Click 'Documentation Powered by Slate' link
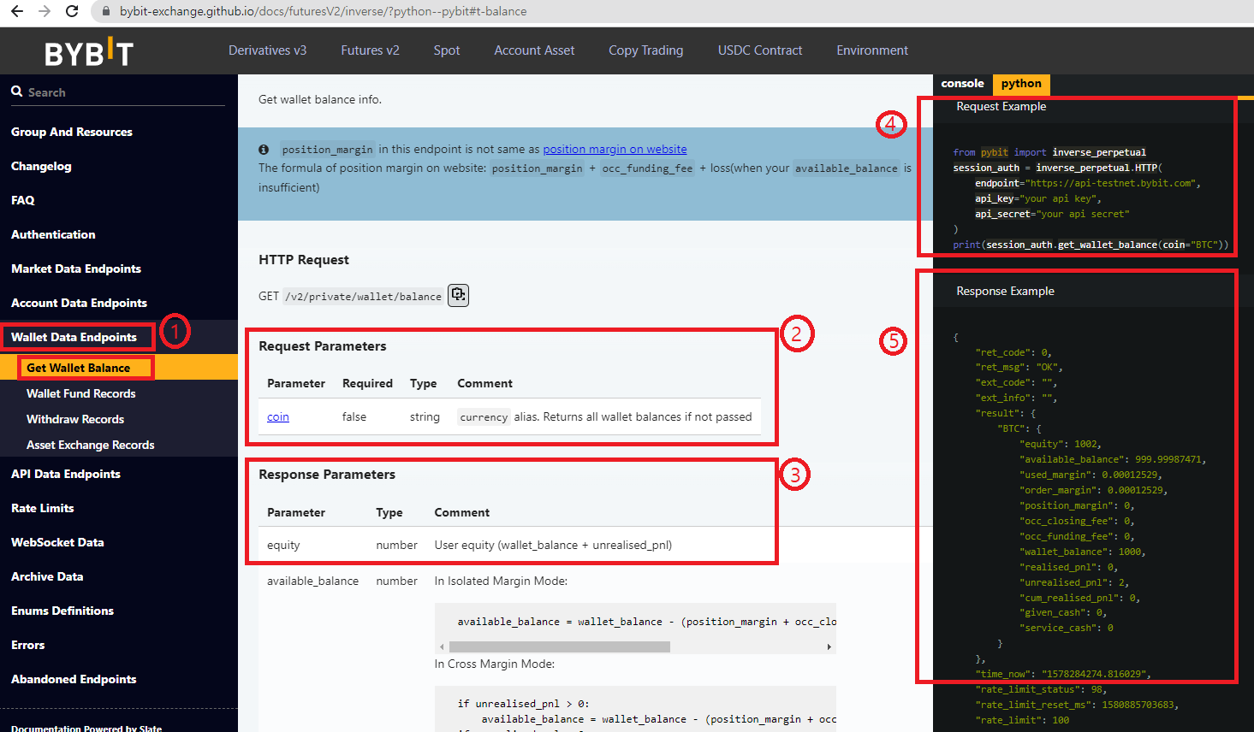 pyautogui.click(x=86, y=728)
